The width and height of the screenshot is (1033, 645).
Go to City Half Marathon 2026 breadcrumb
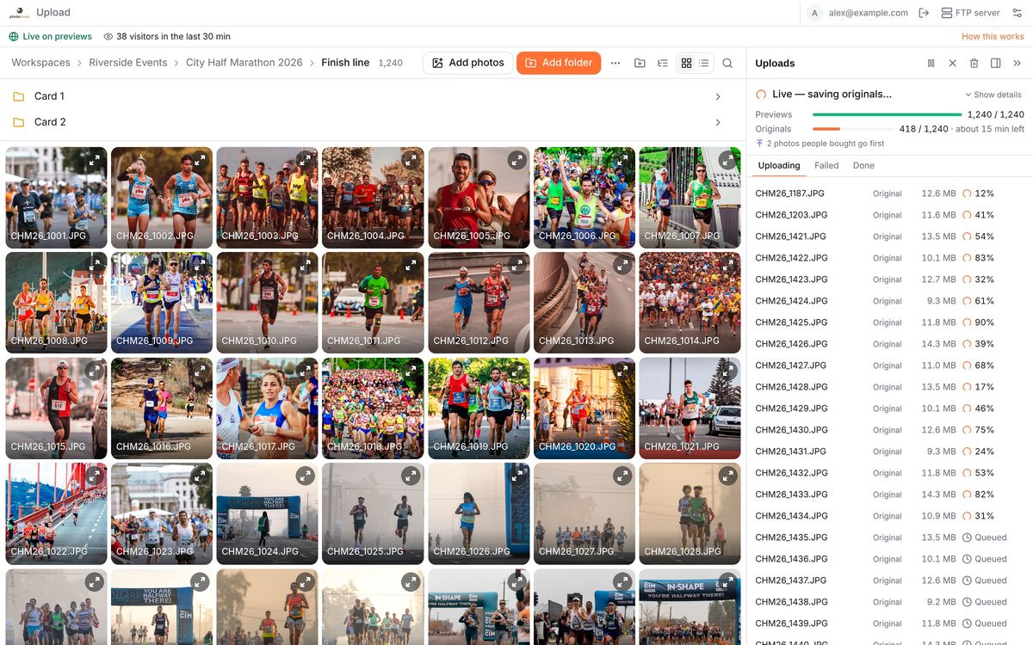coord(244,63)
